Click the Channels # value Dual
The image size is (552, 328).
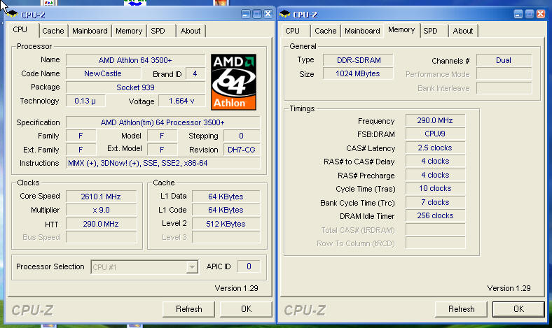(x=504, y=60)
